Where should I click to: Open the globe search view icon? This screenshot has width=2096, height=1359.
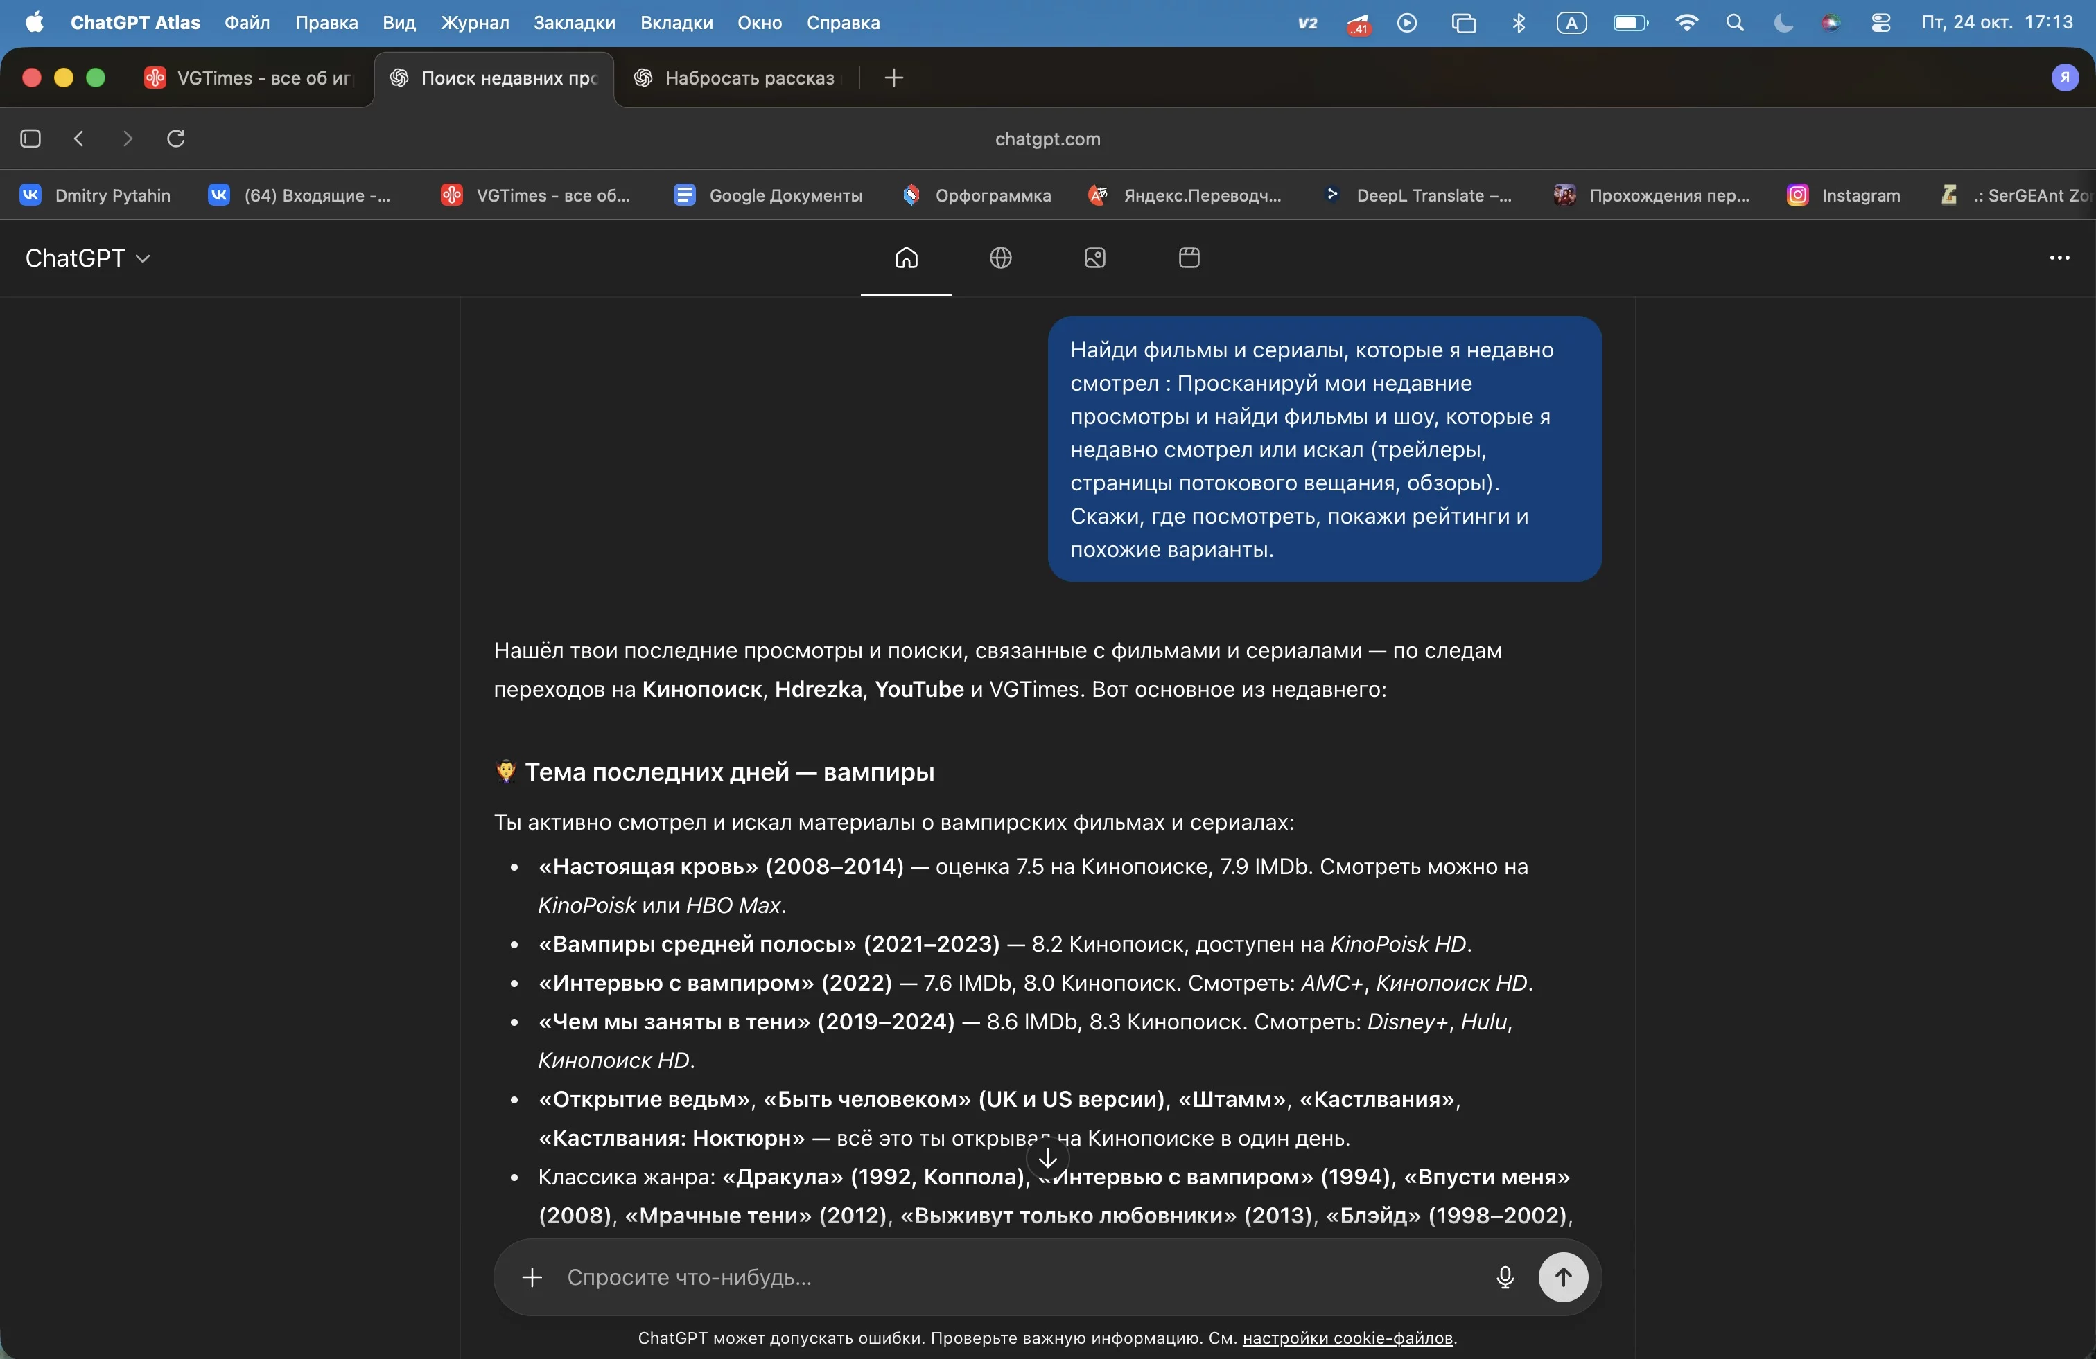[x=1000, y=258]
